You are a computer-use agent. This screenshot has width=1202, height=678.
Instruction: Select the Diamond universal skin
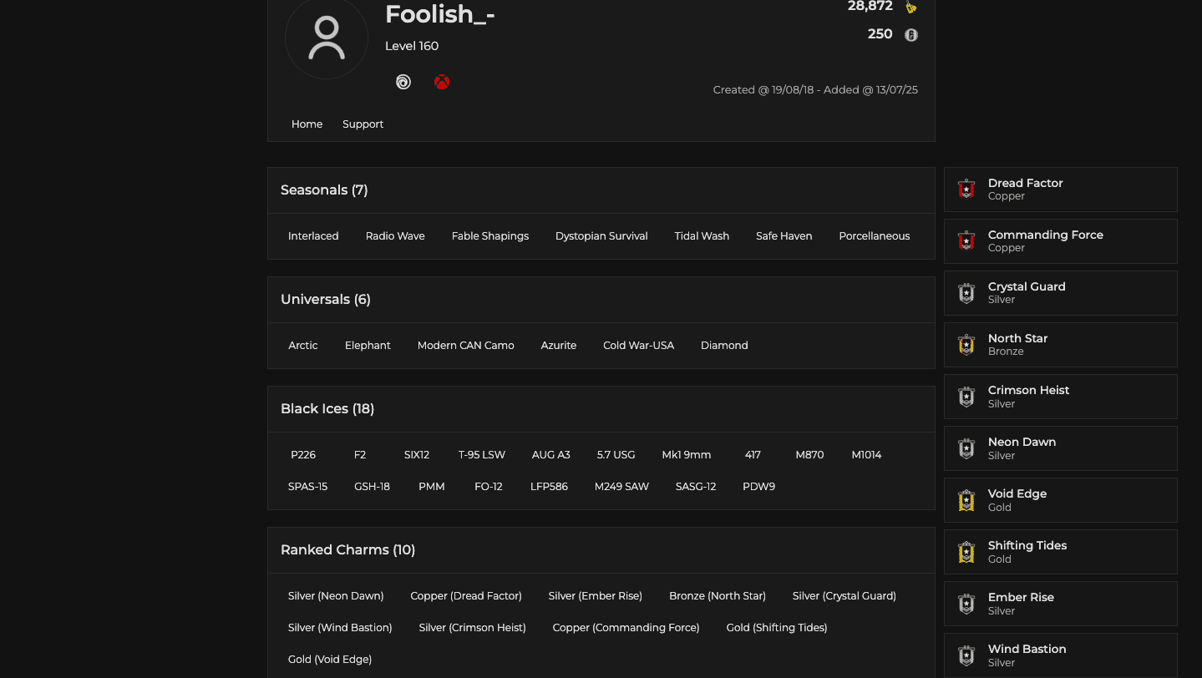click(x=724, y=345)
